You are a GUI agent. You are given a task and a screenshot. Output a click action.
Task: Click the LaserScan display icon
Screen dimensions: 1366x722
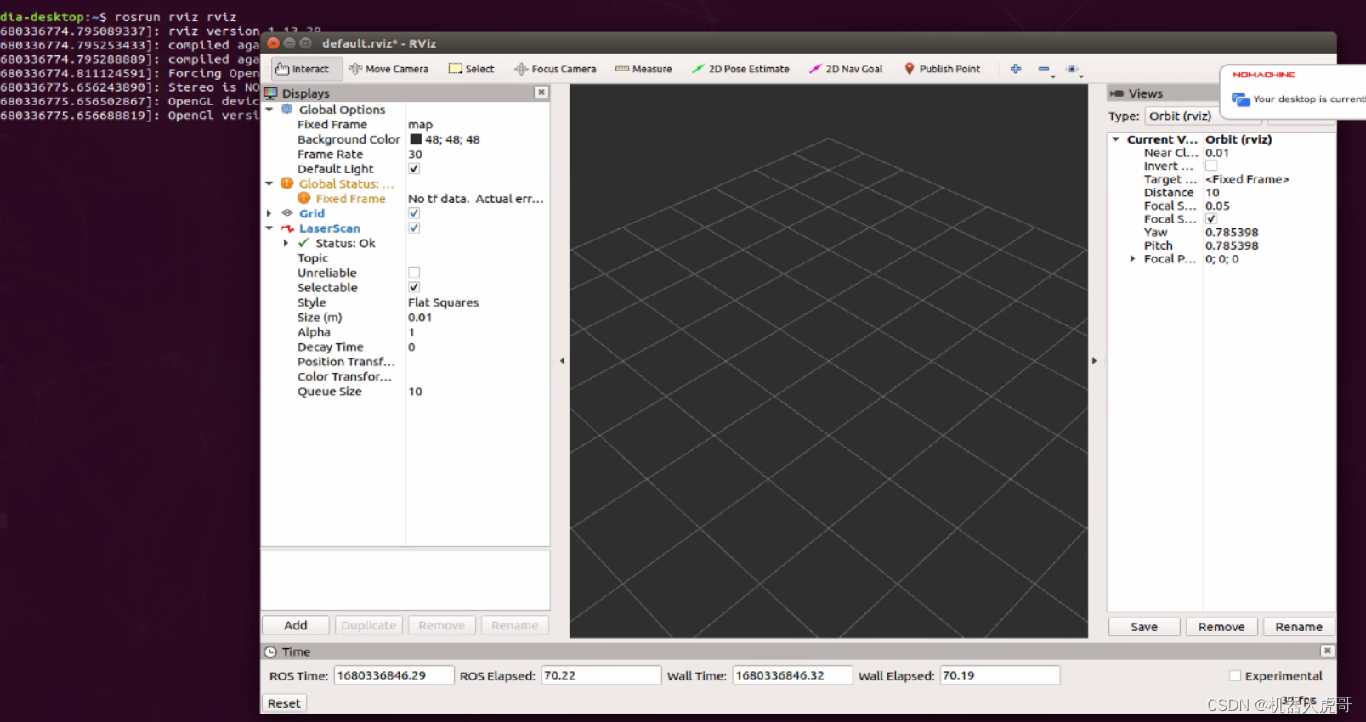coord(287,228)
